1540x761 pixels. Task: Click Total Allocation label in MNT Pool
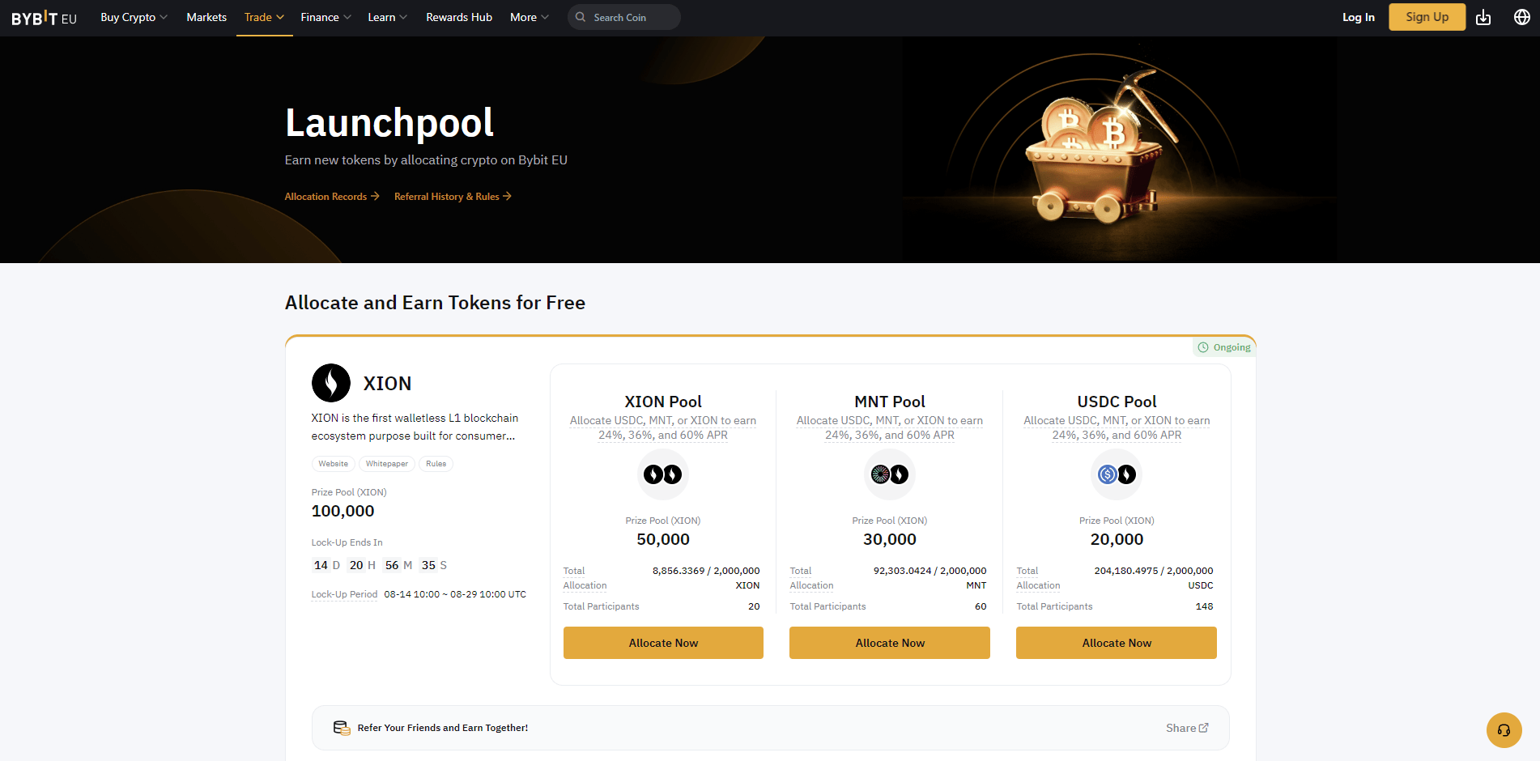point(811,578)
